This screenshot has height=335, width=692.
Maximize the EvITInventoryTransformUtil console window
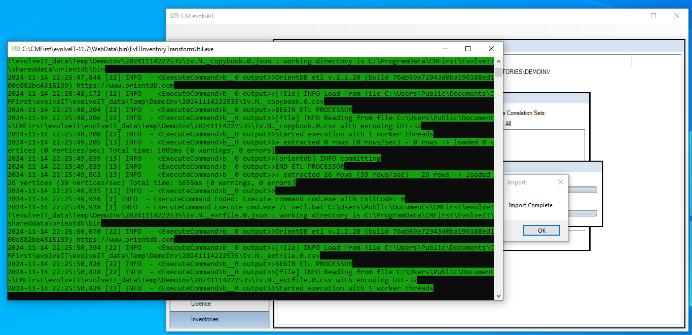468,49
